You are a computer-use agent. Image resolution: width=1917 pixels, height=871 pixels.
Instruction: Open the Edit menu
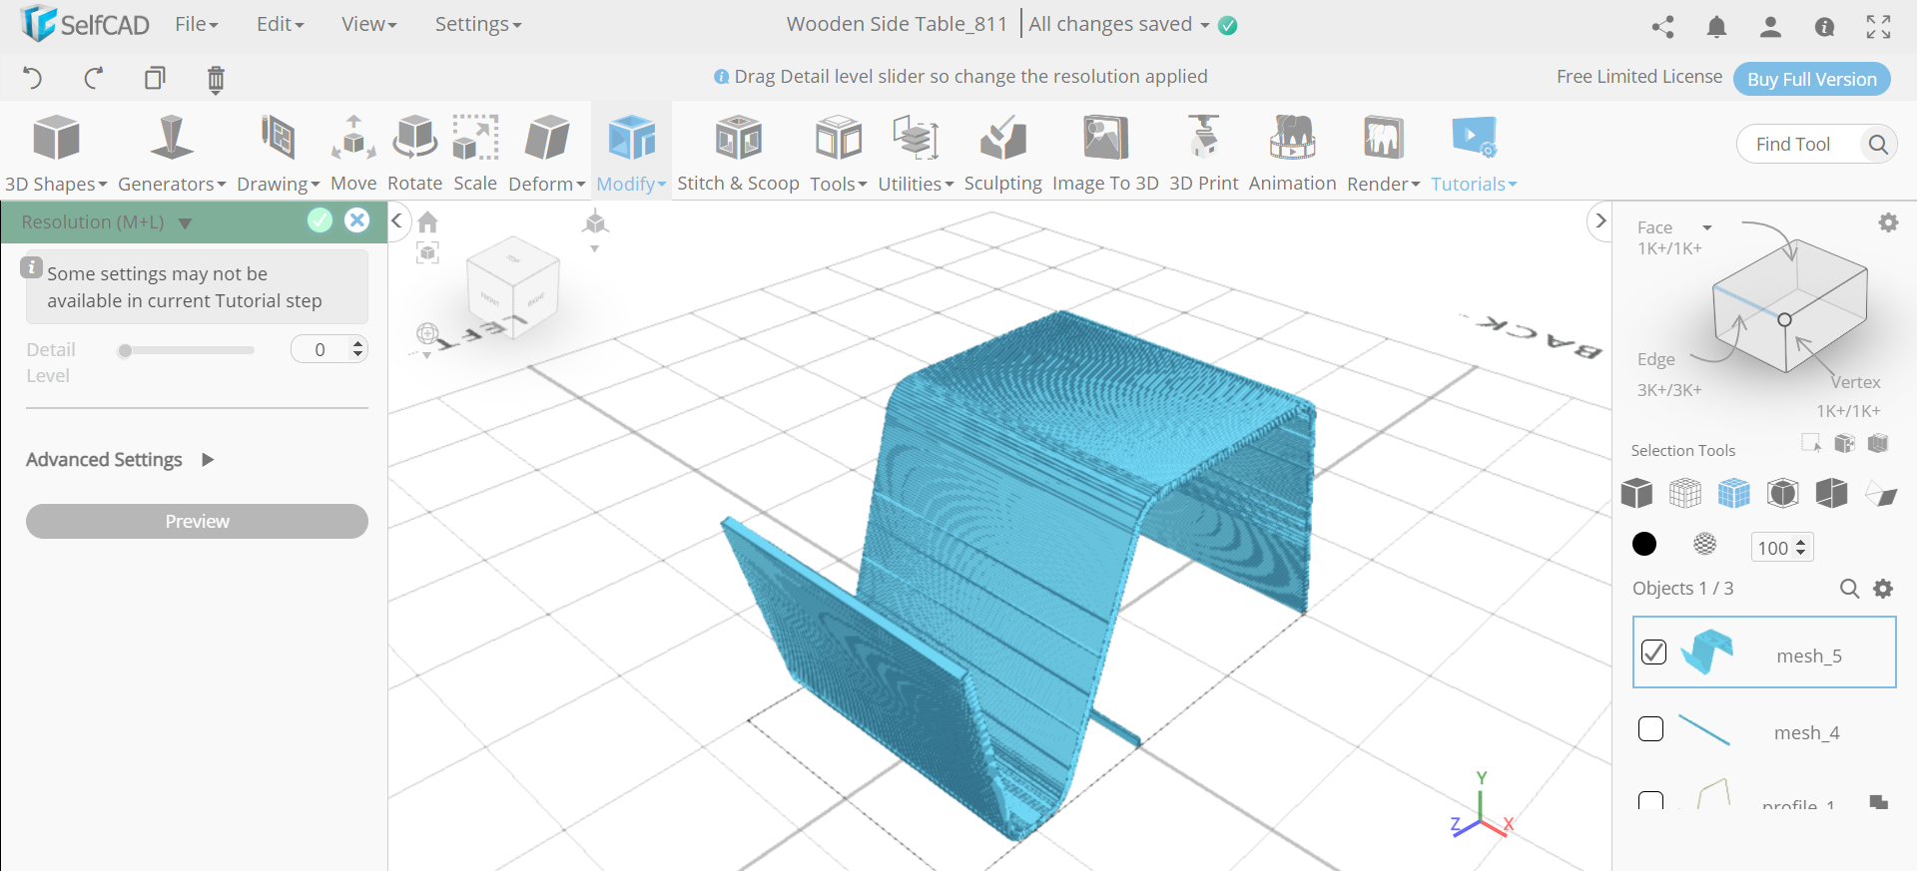280,24
